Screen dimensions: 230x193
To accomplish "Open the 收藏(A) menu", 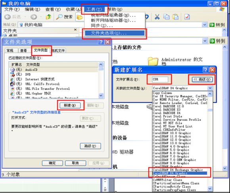I will pyautogui.click(x=73, y=10).
